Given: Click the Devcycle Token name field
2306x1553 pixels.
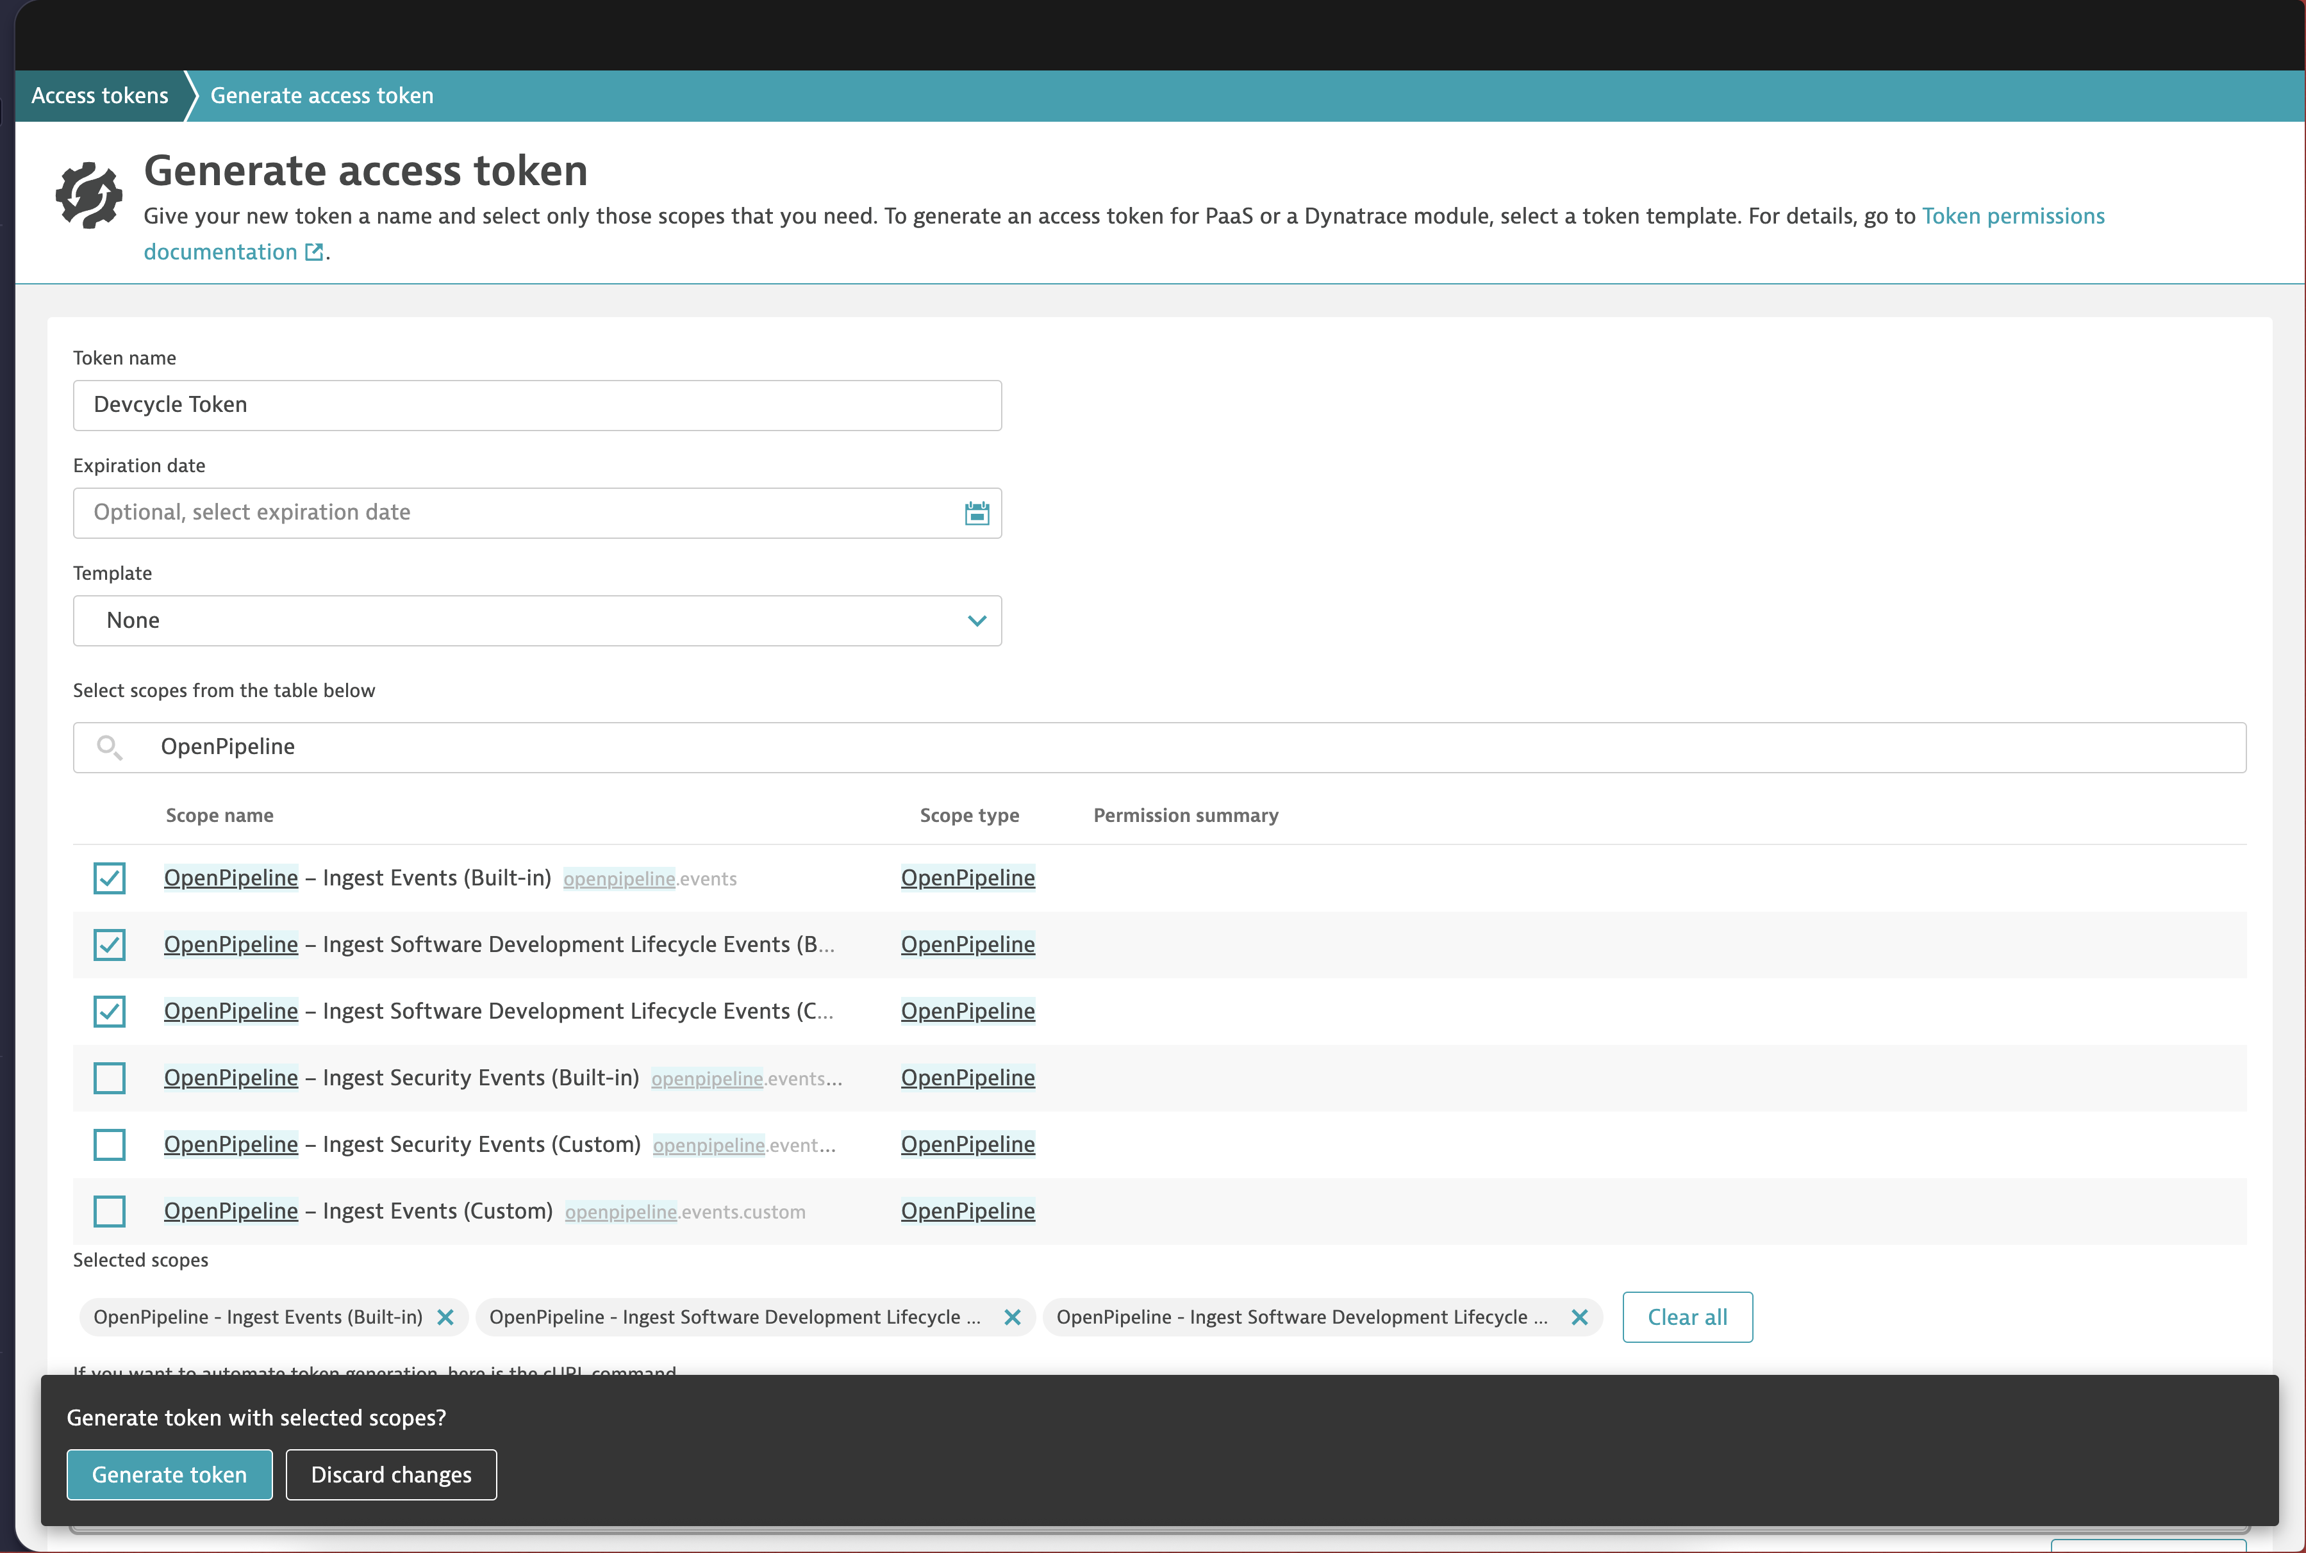Looking at the screenshot, I should [537, 405].
